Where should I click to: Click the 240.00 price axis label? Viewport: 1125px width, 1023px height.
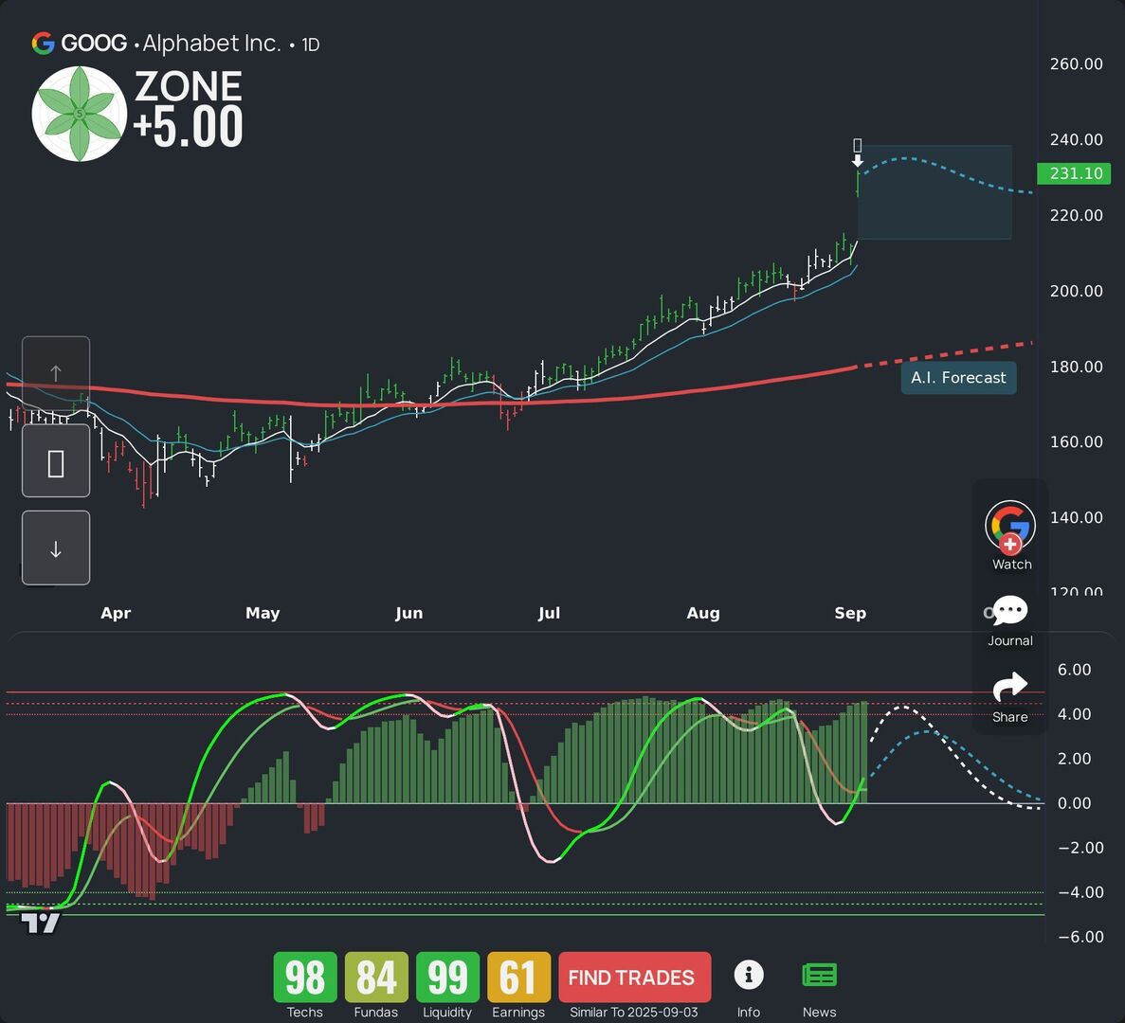click(x=1077, y=139)
